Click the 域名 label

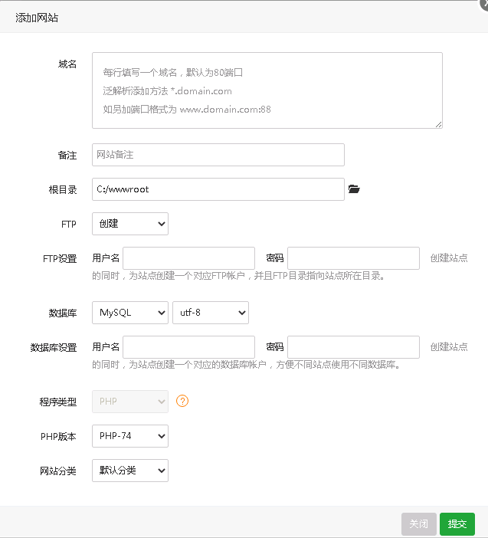(67, 64)
